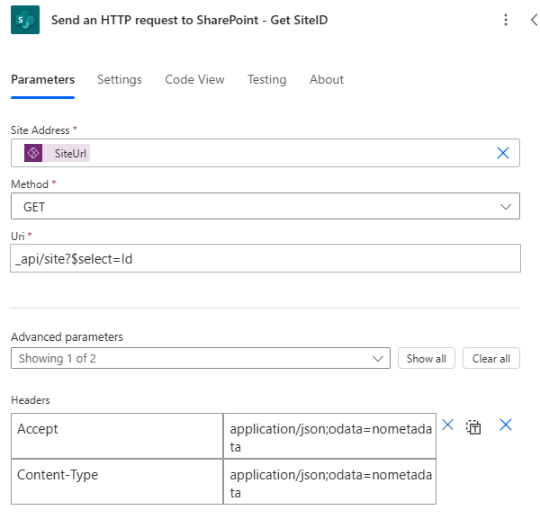Collapse the action panel with chevron

(x=534, y=20)
